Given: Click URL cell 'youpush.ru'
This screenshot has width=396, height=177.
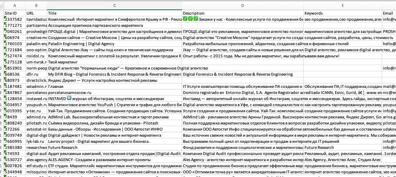Looking at the screenshot, I should (x=36, y=105).
